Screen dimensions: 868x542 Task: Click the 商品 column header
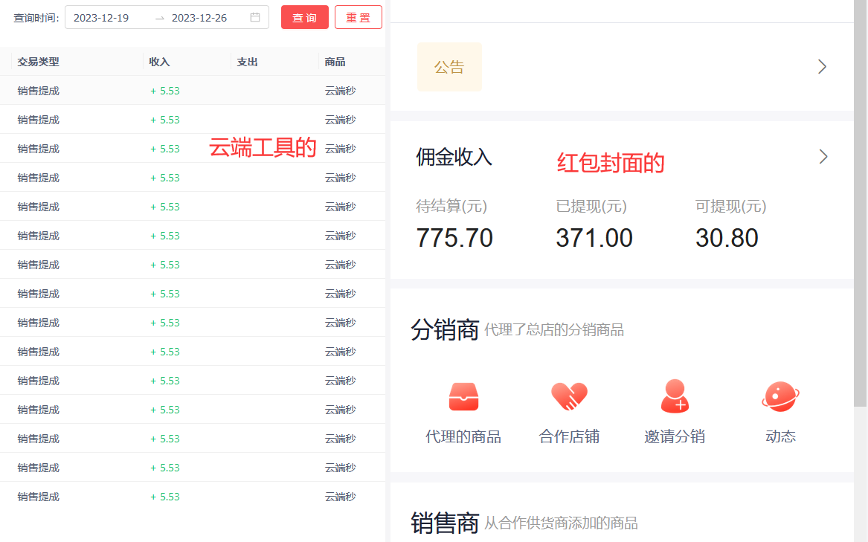[x=335, y=62]
